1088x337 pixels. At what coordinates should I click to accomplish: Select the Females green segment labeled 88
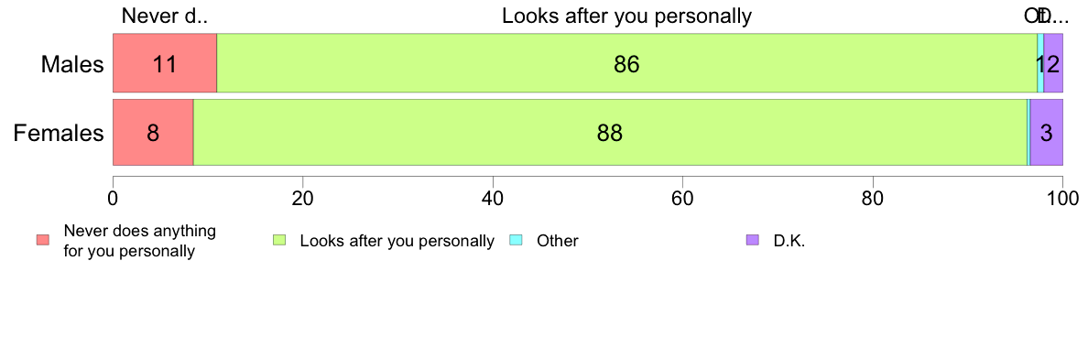pos(610,133)
